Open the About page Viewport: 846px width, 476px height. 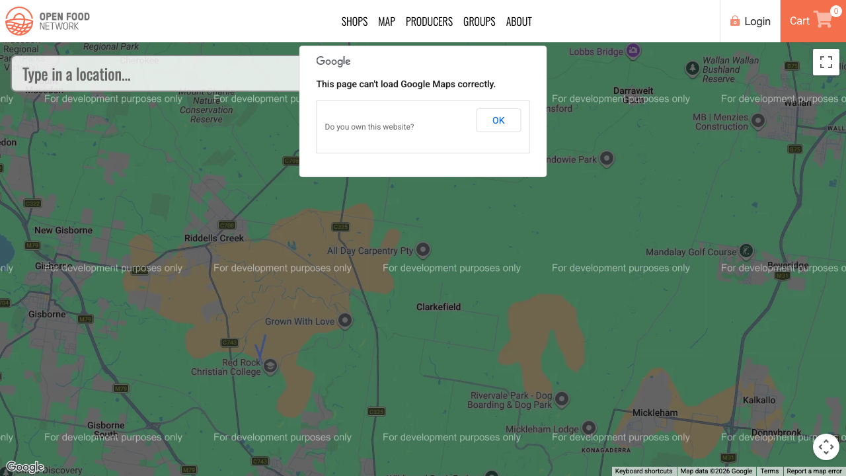pyautogui.click(x=519, y=21)
